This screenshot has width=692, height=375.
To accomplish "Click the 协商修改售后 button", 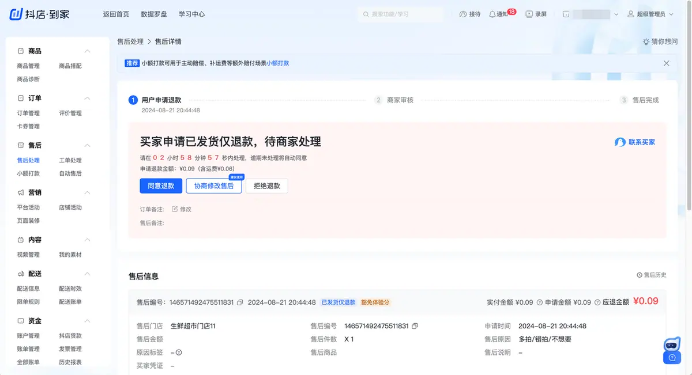I will (x=214, y=185).
